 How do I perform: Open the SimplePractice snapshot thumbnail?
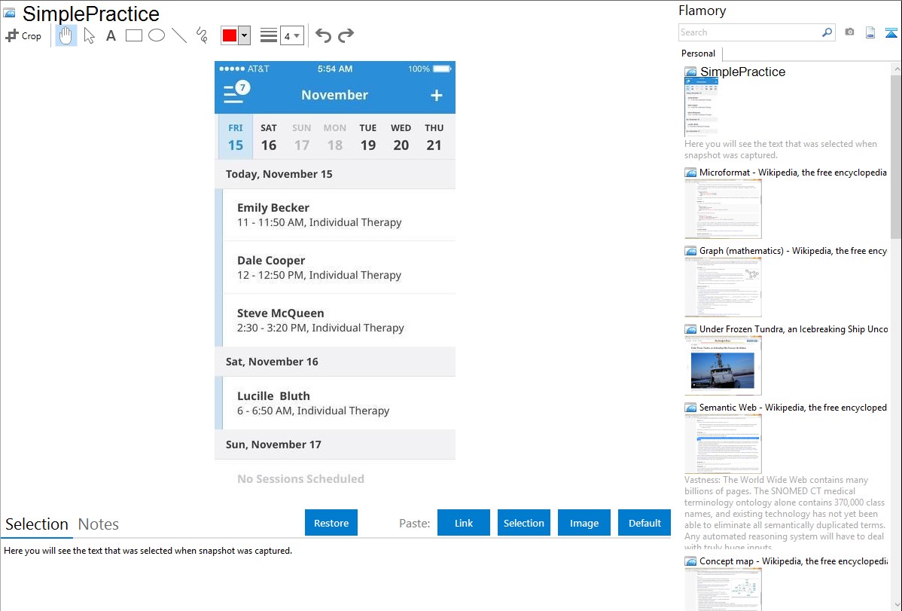pyautogui.click(x=701, y=107)
